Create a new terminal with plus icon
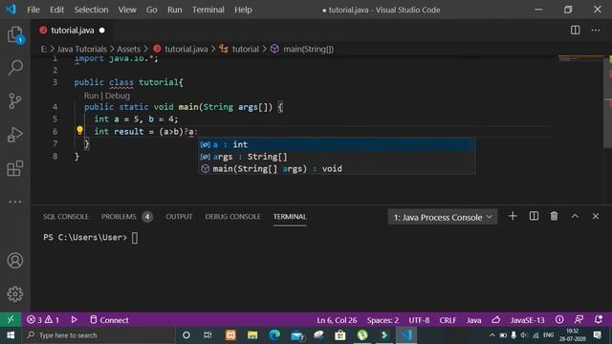The width and height of the screenshot is (612, 344). coord(513,216)
